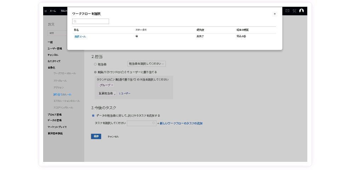Viewport: 354px width, 170px height.
Task: Open アクション in sidebar
Action: [x=59, y=87]
